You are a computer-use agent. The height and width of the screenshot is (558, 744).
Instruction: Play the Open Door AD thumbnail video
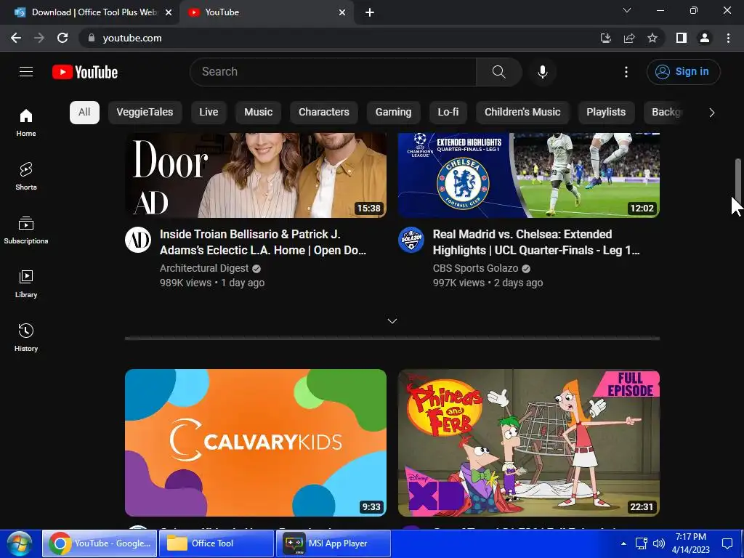click(x=256, y=175)
